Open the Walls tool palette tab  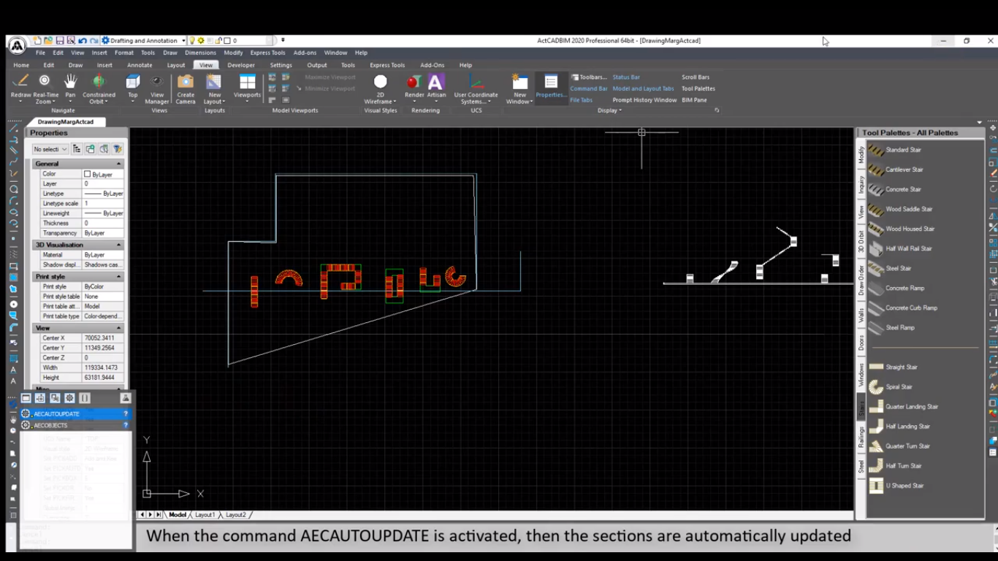click(x=861, y=315)
